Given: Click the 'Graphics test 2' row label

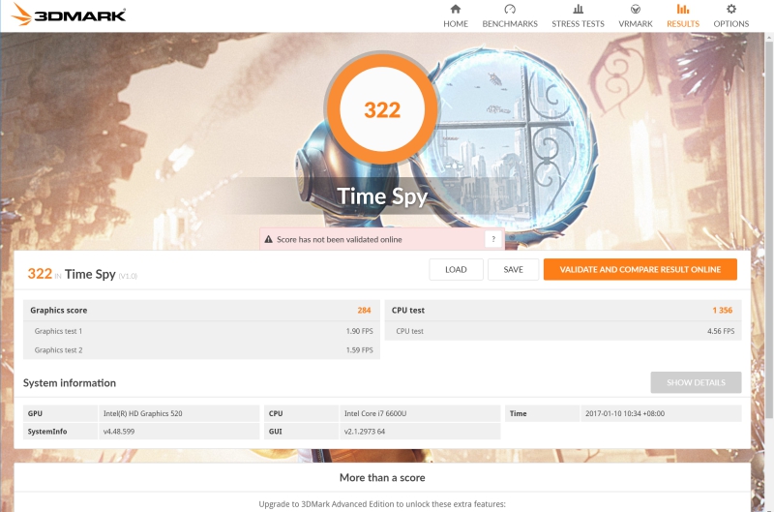Looking at the screenshot, I should (58, 350).
